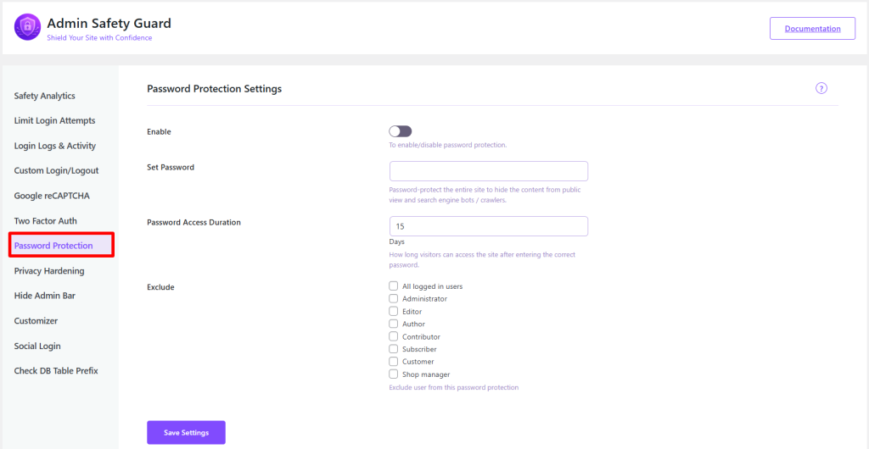
Task: Open the Safety Analytics section
Action: coord(44,96)
